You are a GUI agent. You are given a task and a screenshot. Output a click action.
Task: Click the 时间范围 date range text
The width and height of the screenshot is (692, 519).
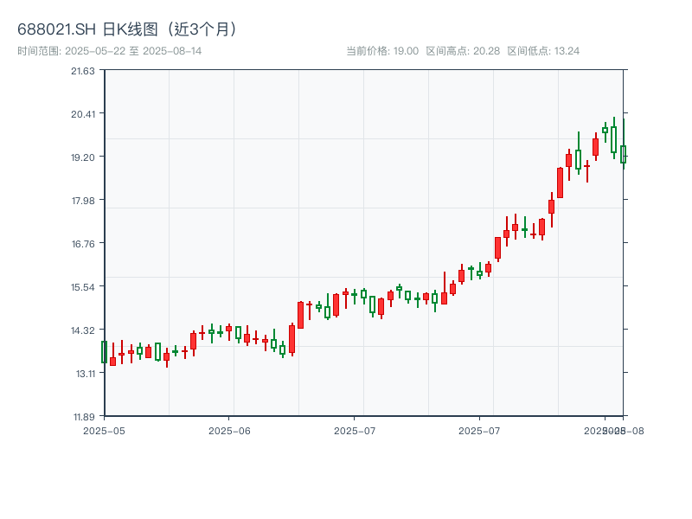pyautogui.click(x=109, y=51)
